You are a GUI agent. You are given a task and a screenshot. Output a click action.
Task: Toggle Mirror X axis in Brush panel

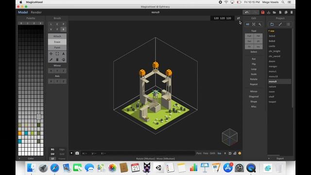(x=51, y=71)
